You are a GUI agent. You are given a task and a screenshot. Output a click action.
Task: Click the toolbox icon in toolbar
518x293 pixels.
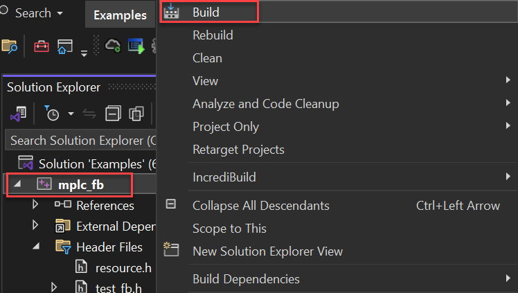pos(42,46)
